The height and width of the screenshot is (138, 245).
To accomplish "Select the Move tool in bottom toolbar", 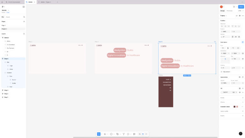I will 99,134.
